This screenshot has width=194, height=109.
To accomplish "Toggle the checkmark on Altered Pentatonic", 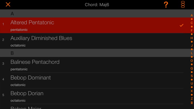I will point(182,25).
